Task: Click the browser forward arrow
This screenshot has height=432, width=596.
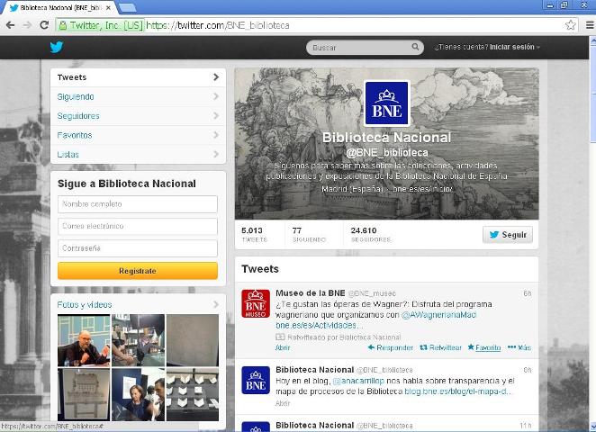Action: (27, 25)
